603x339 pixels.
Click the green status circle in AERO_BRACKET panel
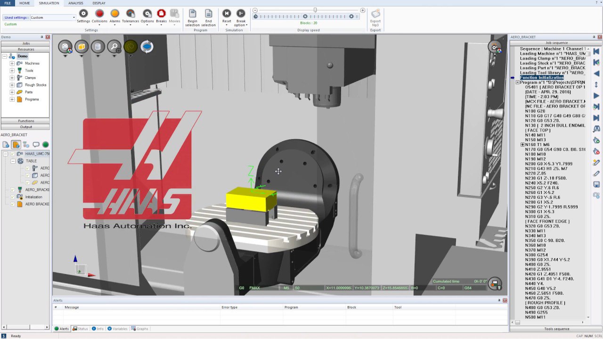46,145
